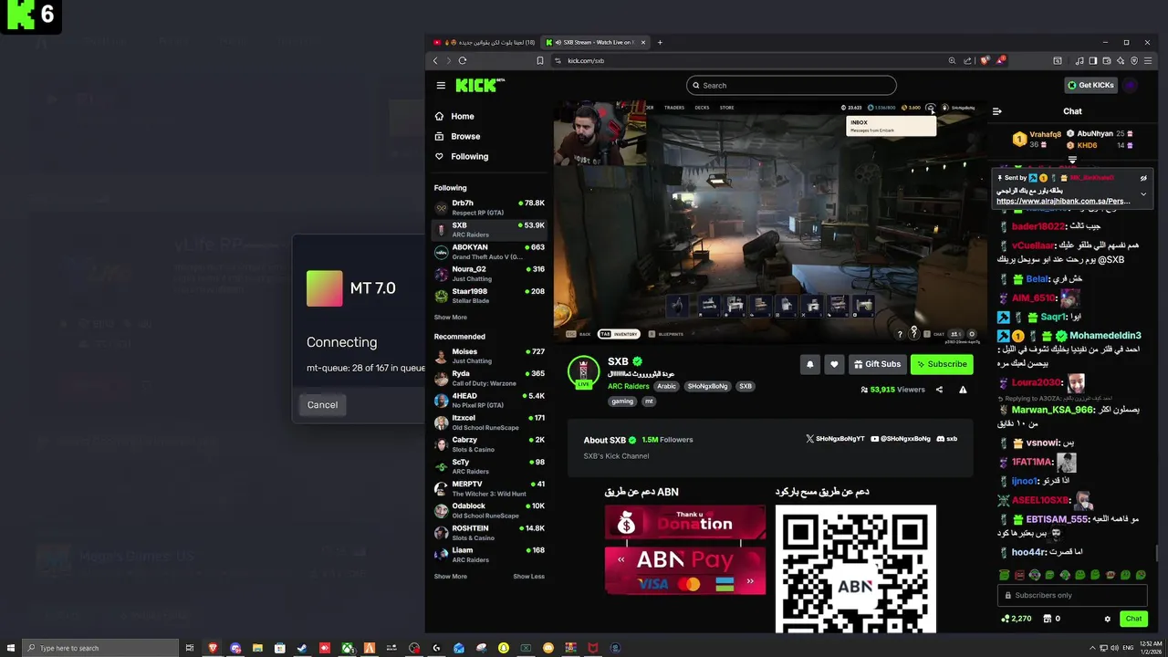Toggle the notification bell for SXB
Image resolution: width=1168 pixels, height=657 pixels.
tap(809, 364)
